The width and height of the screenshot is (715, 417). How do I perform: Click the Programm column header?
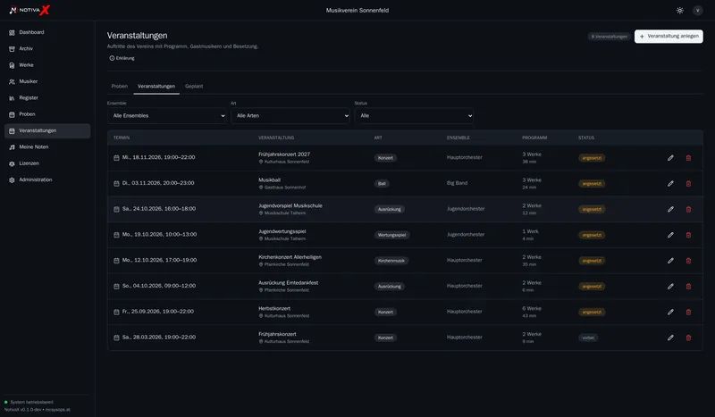[534, 138]
